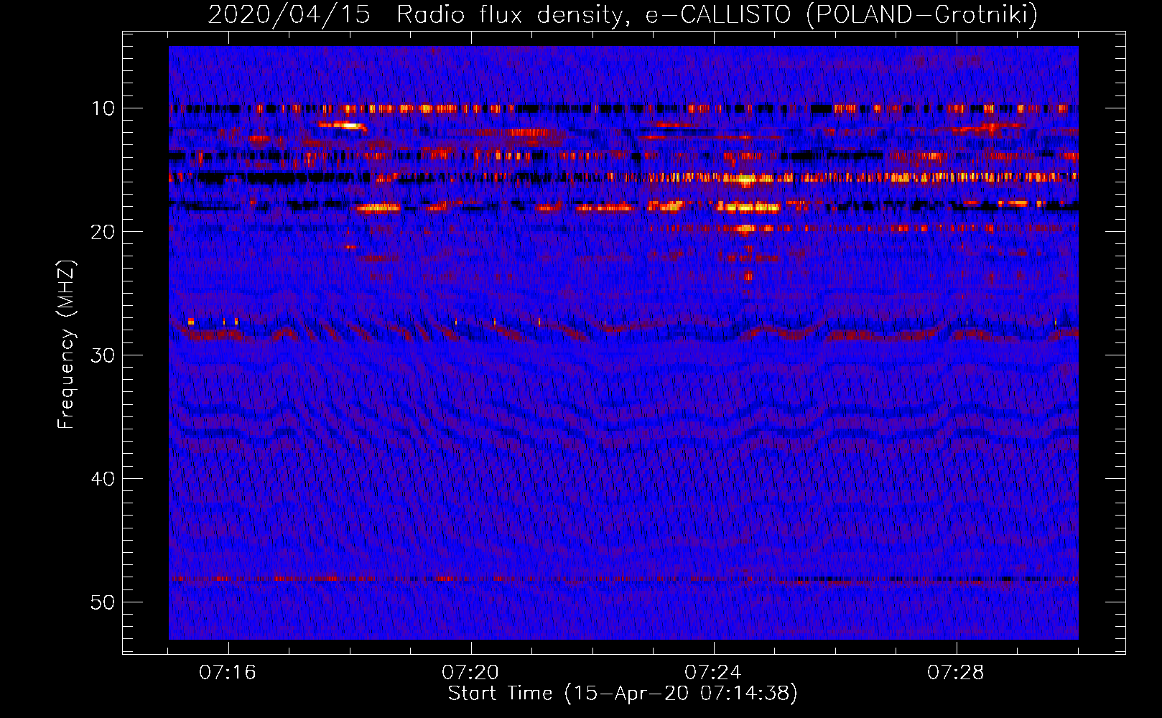Select the "Frequency (MHZ)" y-axis label
This screenshot has width=1162, height=718.
(66, 345)
